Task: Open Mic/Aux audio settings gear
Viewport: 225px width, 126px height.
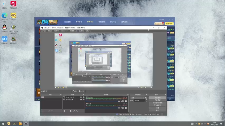Action: 126,101
